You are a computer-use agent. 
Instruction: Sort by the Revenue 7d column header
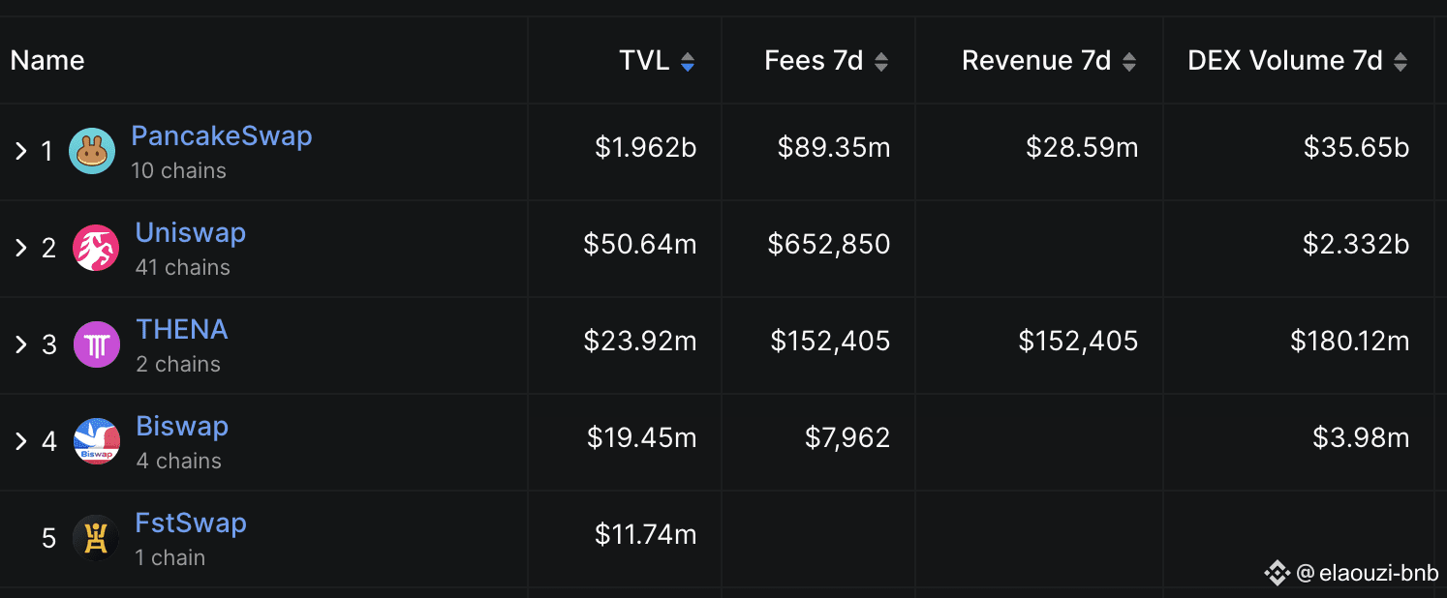tap(1036, 60)
